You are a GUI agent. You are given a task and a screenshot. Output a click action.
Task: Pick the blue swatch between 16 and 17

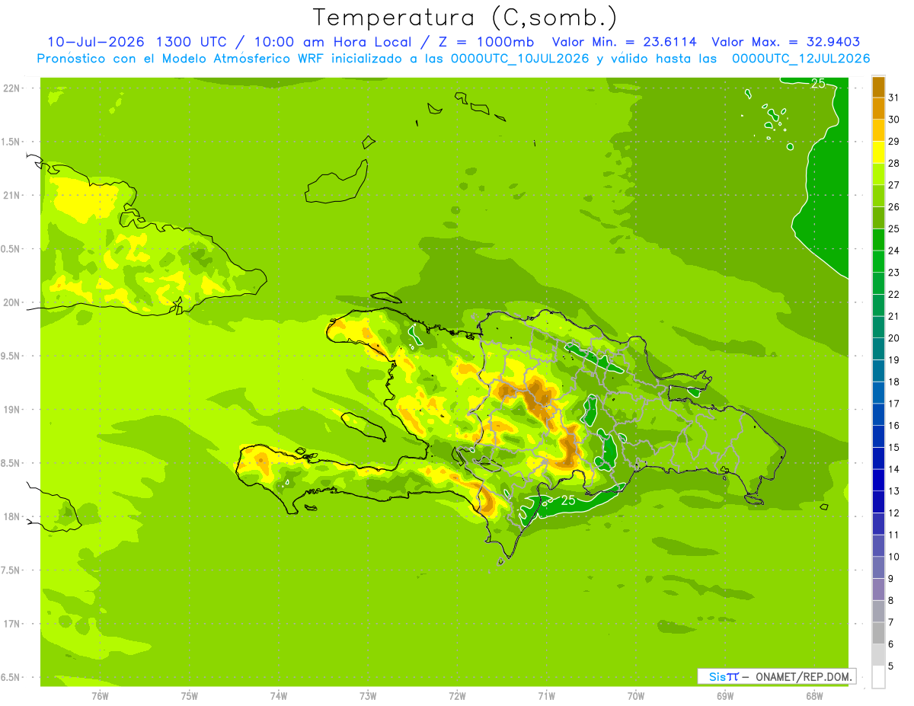(879, 414)
